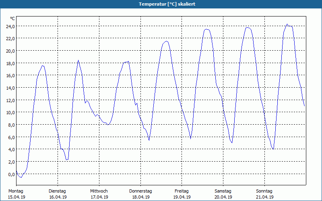Click the Montag day label
The width and height of the screenshot is (322, 201).
click(x=16, y=191)
